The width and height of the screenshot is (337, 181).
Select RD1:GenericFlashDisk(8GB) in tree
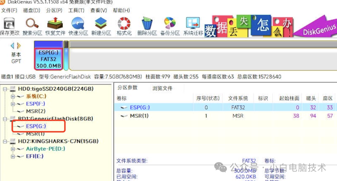pos(56,119)
